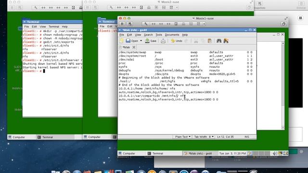Click the Open button in gedit
Image resolution: width=308 pixels, height=173 pixels.
[132, 41]
